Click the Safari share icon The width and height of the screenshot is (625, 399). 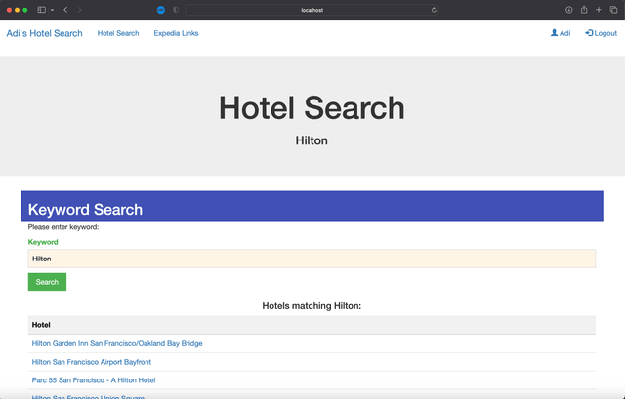(584, 10)
